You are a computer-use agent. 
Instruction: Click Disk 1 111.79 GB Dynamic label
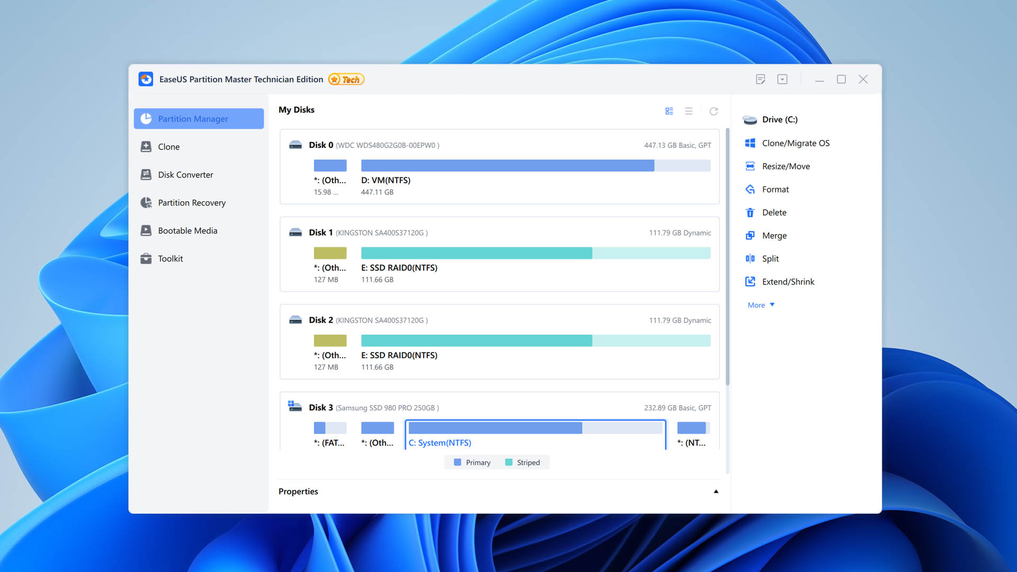coord(680,233)
